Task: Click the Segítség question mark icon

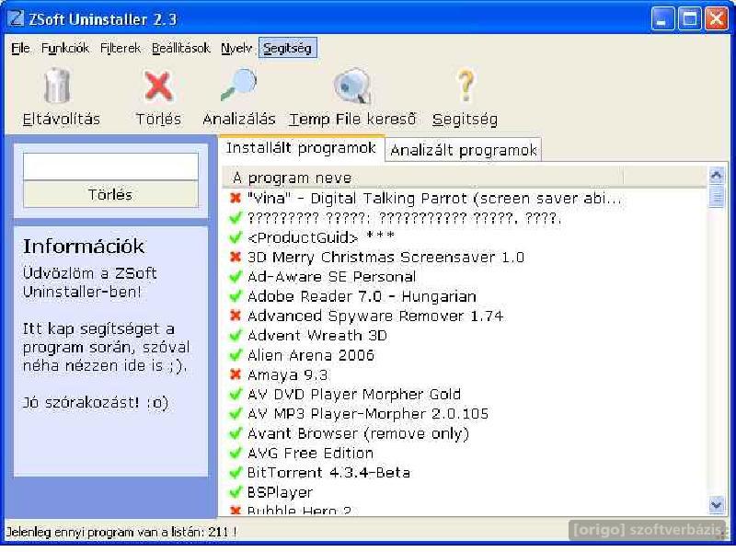Action: [465, 87]
